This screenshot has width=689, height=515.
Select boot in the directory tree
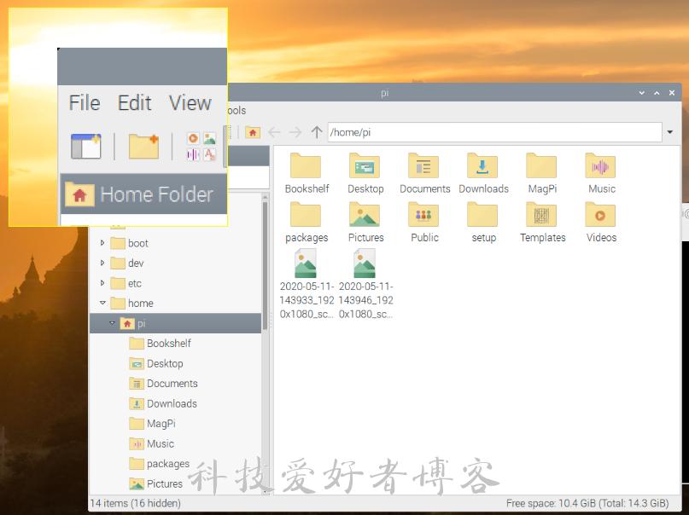(130, 243)
